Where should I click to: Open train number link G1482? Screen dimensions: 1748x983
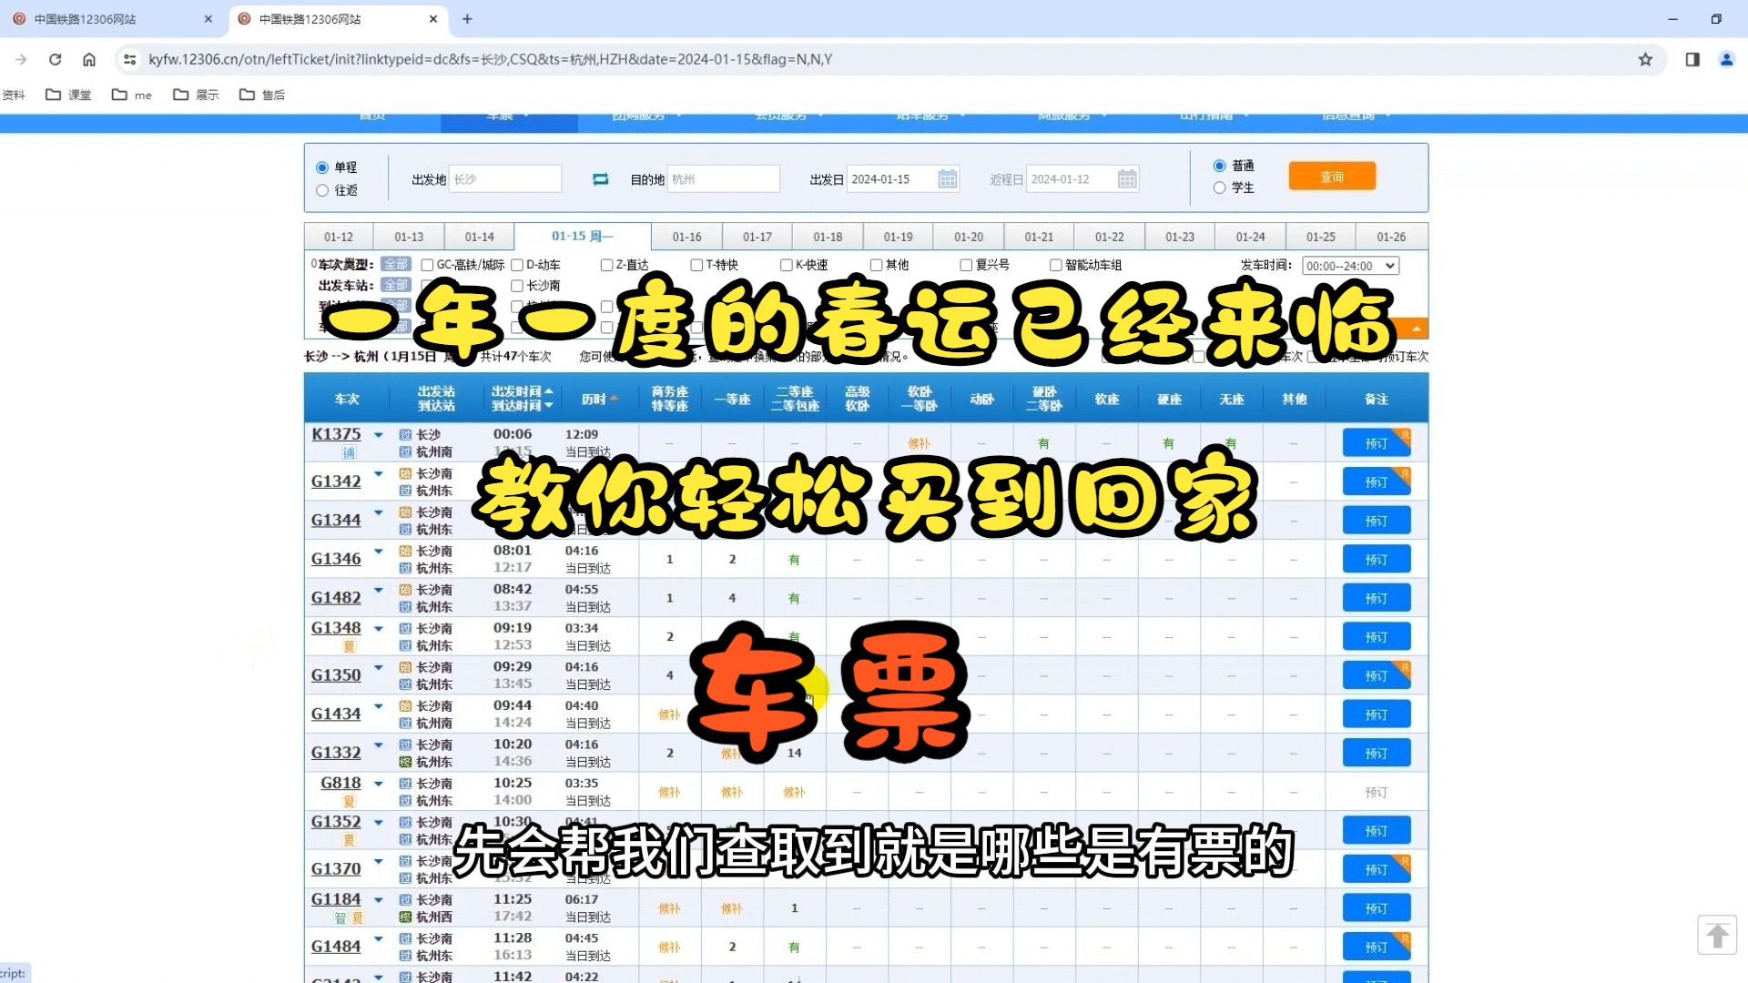click(336, 598)
